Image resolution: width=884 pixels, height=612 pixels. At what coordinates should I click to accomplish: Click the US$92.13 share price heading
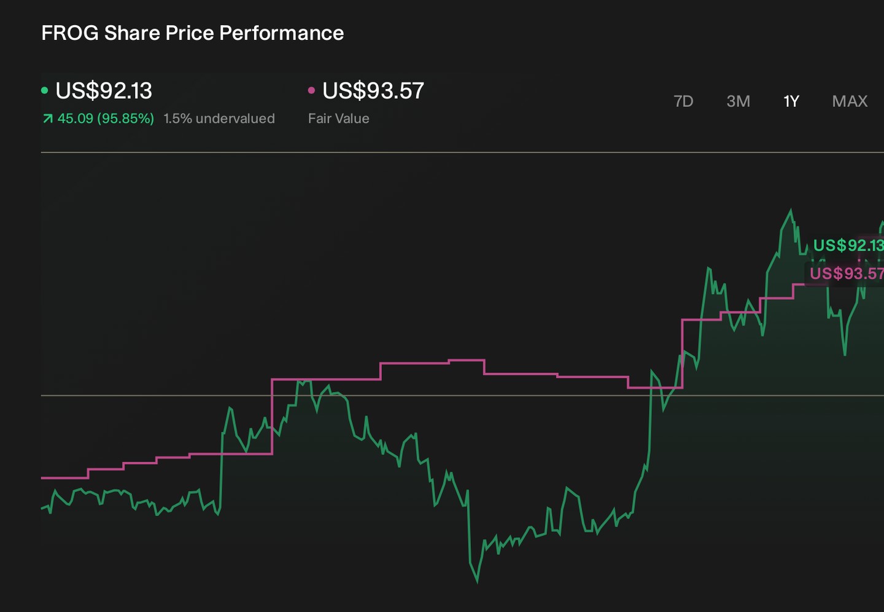[104, 91]
